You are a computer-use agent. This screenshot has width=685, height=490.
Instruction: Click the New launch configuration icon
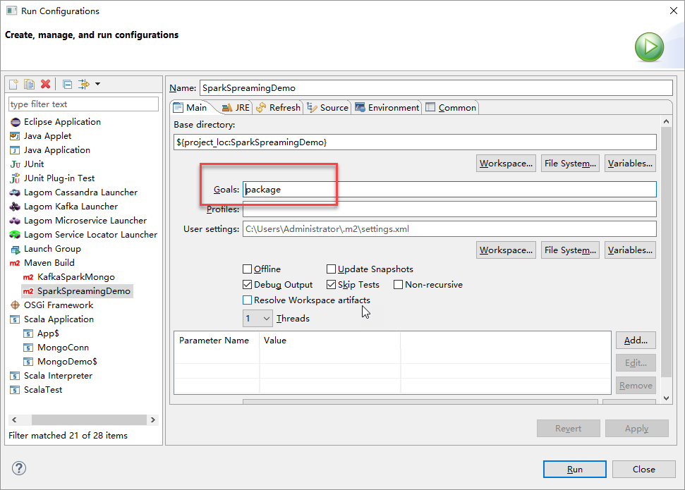coord(13,84)
